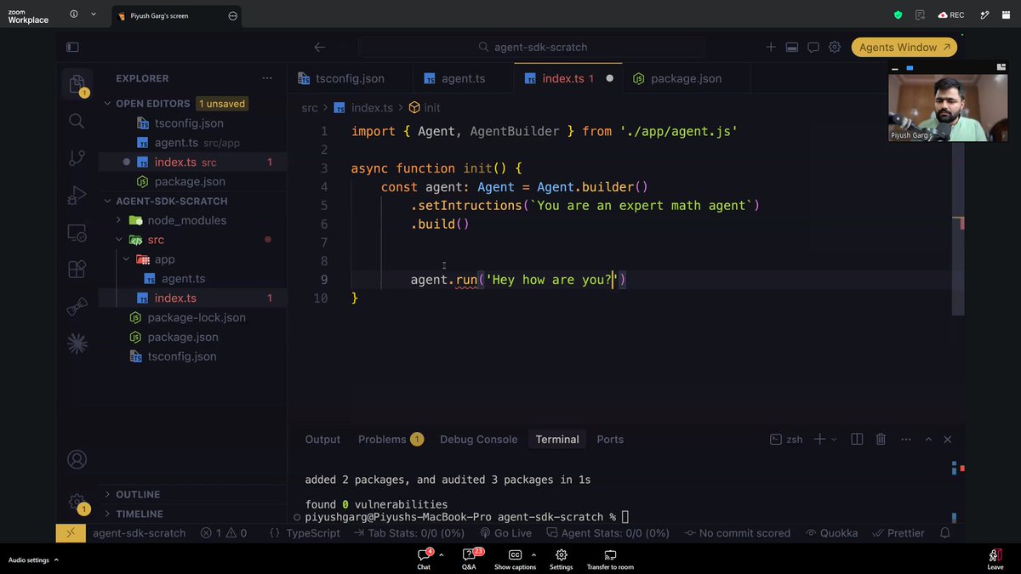Kill terminal with trash icon

click(x=881, y=440)
